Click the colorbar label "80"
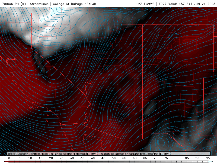The height and width of the screenshot is (163, 217). 176,158
